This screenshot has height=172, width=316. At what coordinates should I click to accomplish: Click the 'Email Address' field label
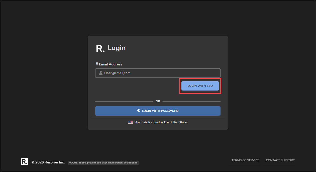point(111,64)
